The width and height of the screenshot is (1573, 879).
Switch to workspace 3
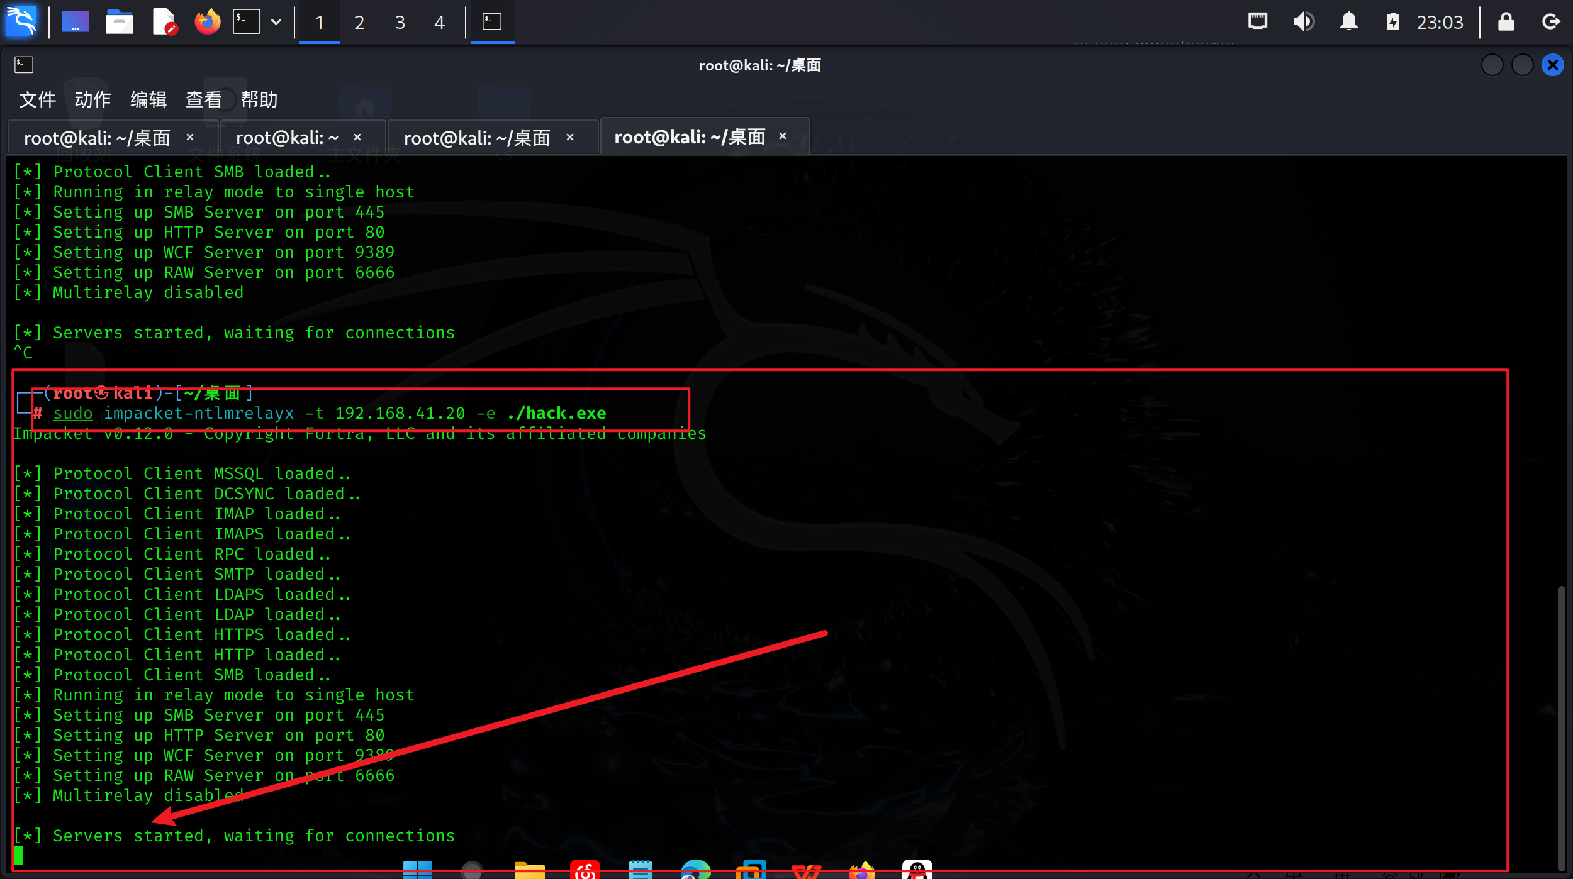pyautogui.click(x=400, y=22)
